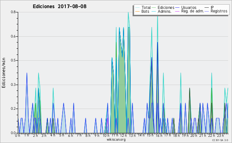The image size is (232, 143).
Task: Click the 0.8 y-axis value
Action: [13, 12]
